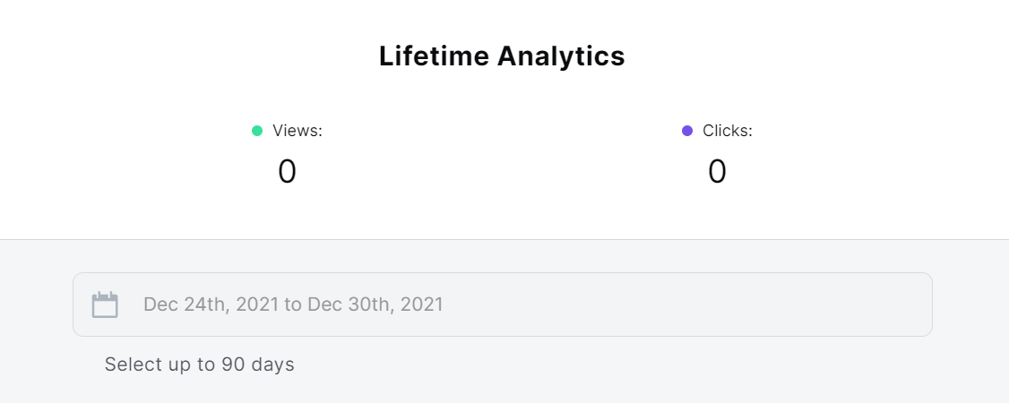Screen dimensions: 1009x403
Task: Click the word "Analytics" in the title
Action: [561, 56]
